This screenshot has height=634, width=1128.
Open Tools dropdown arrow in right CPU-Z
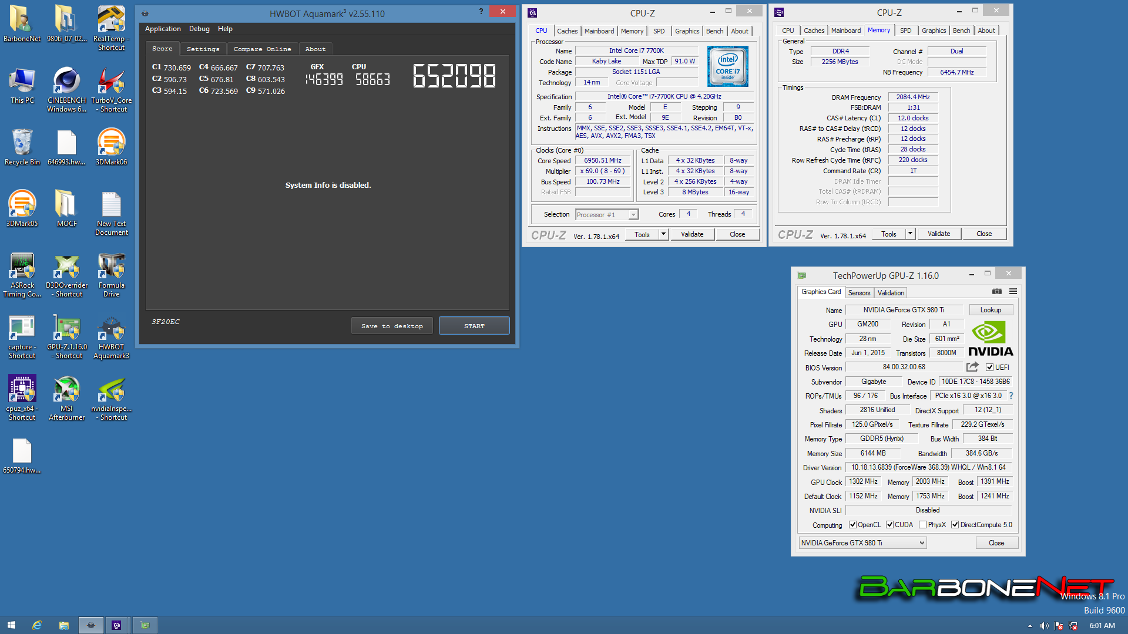[910, 234]
